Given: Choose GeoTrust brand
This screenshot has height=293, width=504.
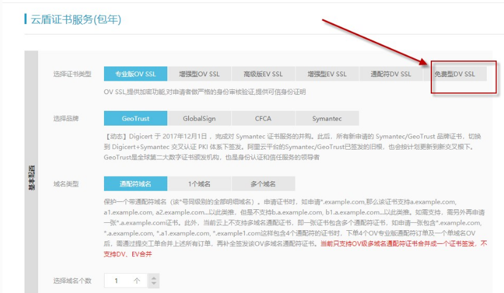Looking at the screenshot, I should (135, 118).
